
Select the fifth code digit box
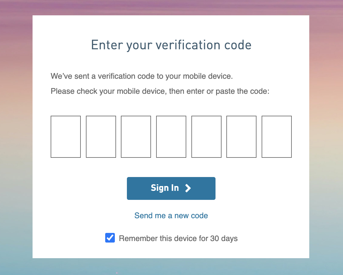pyautogui.click(x=206, y=137)
